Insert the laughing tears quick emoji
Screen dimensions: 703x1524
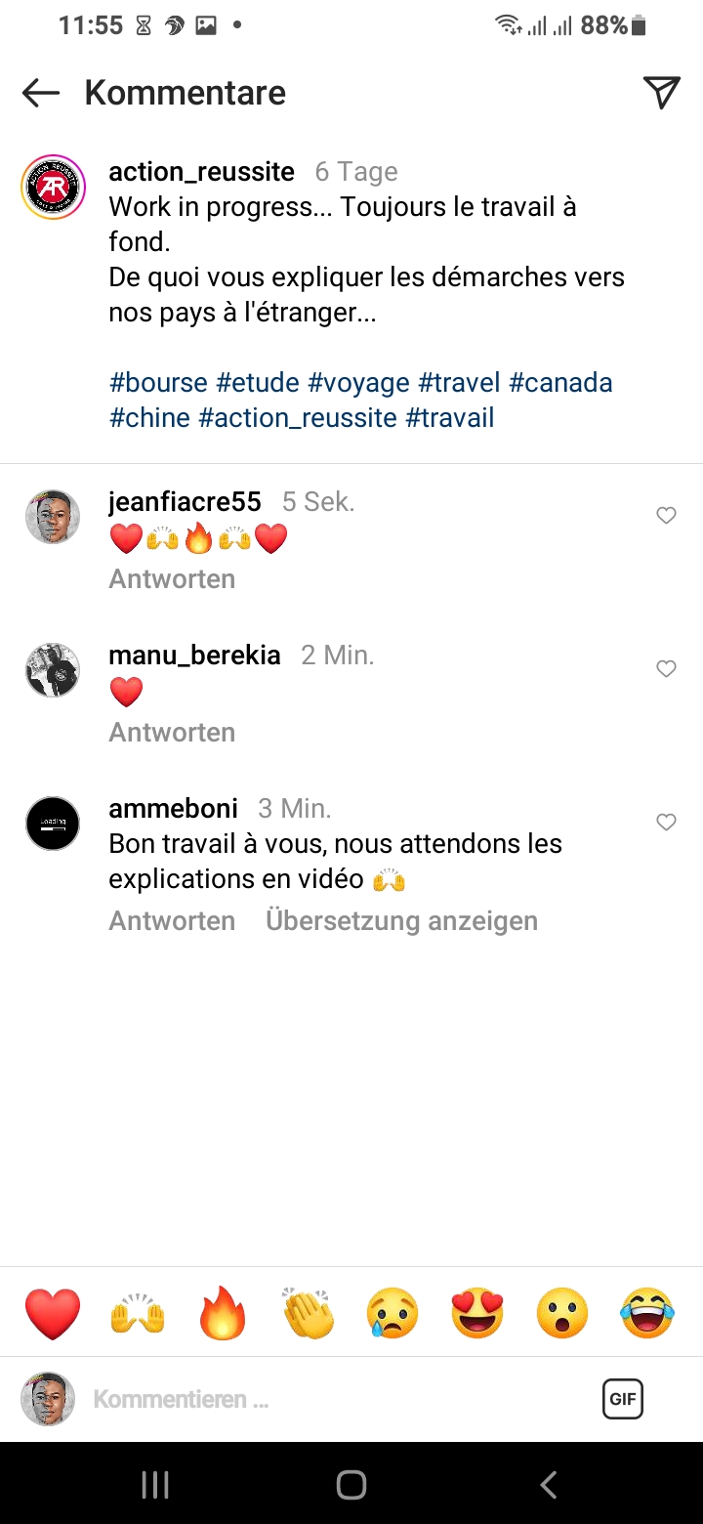click(x=647, y=1313)
